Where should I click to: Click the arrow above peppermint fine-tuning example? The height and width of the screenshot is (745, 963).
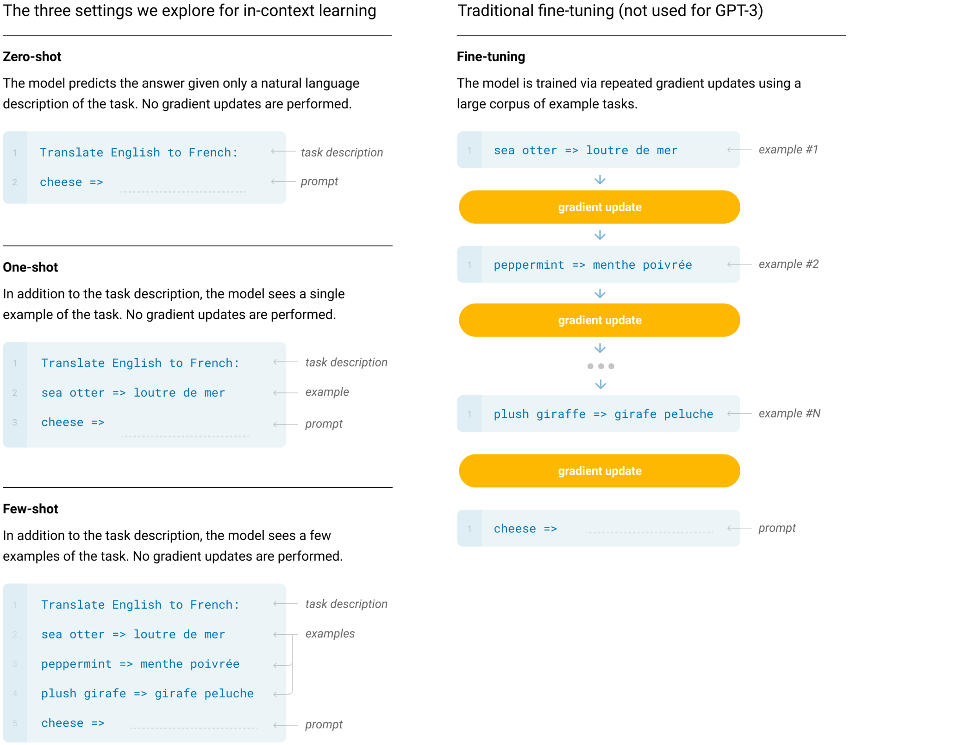[600, 235]
